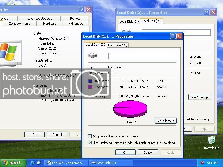Image resolution: width=223 pixels, height=167 pixels.
Task: Click the second quick launch icon beside Internet Explorer
Action: click(x=39, y=163)
